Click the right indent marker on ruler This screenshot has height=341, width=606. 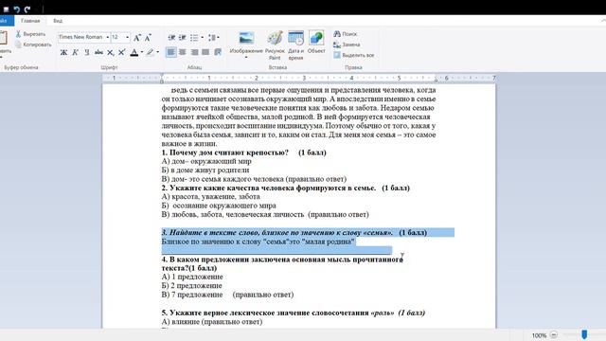(436, 80)
